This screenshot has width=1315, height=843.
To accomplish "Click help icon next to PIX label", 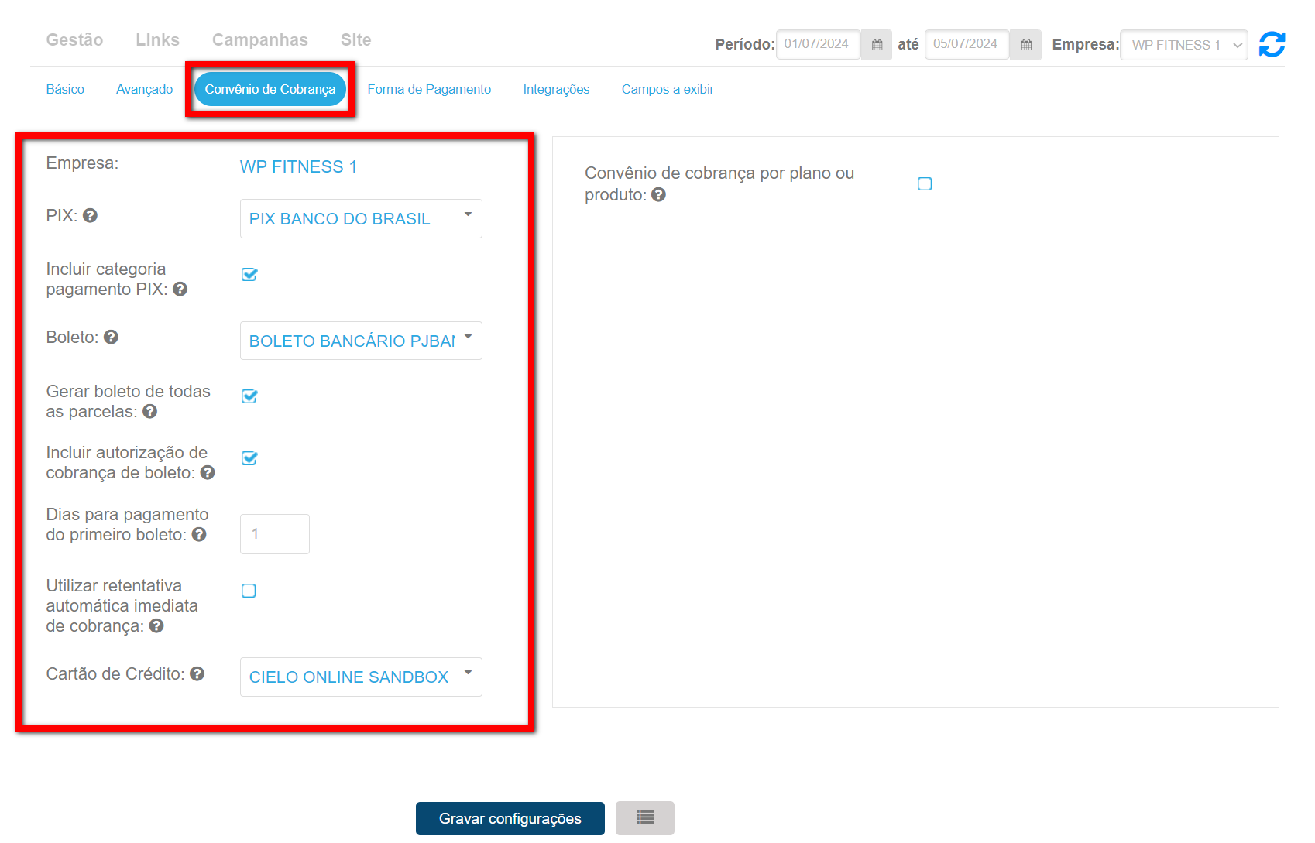I will point(90,215).
